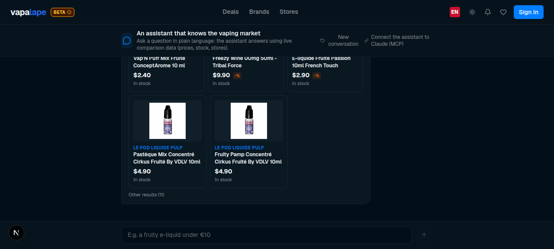Select Pastèque Mix Concentré Cirkus Fruité title
The width and height of the screenshot is (554, 249).
tap(167, 158)
